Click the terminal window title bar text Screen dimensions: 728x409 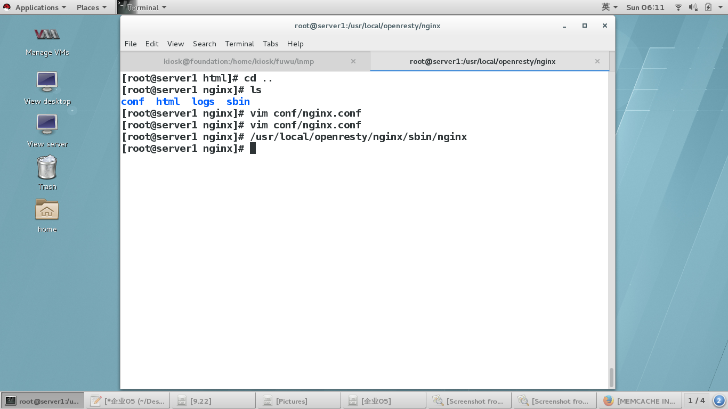pyautogui.click(x=367, y=26)
